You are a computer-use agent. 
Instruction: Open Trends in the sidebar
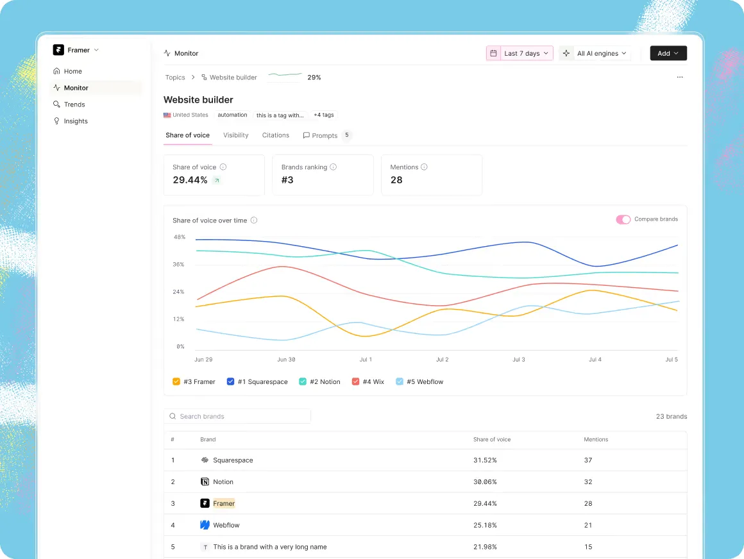point(96,104)
